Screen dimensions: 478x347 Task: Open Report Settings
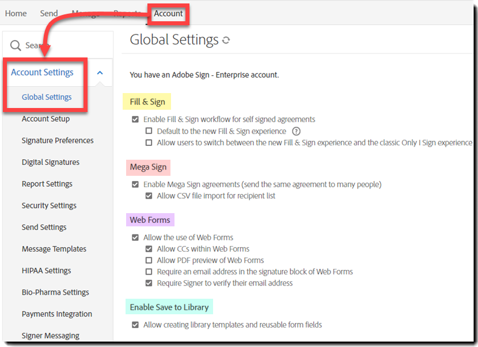47,184
